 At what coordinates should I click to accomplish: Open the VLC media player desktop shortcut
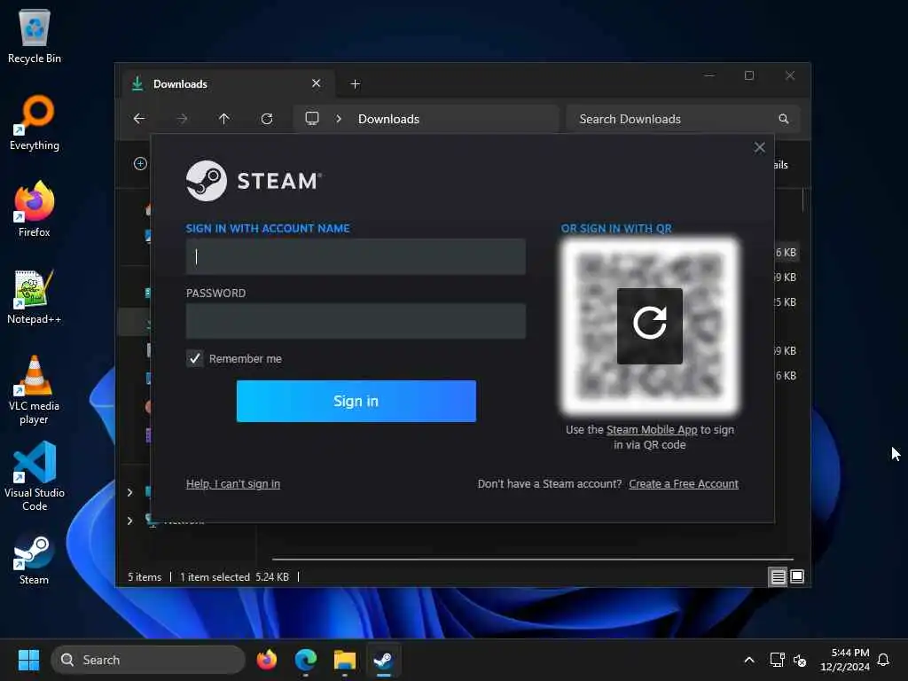click(x=35, y=390)
